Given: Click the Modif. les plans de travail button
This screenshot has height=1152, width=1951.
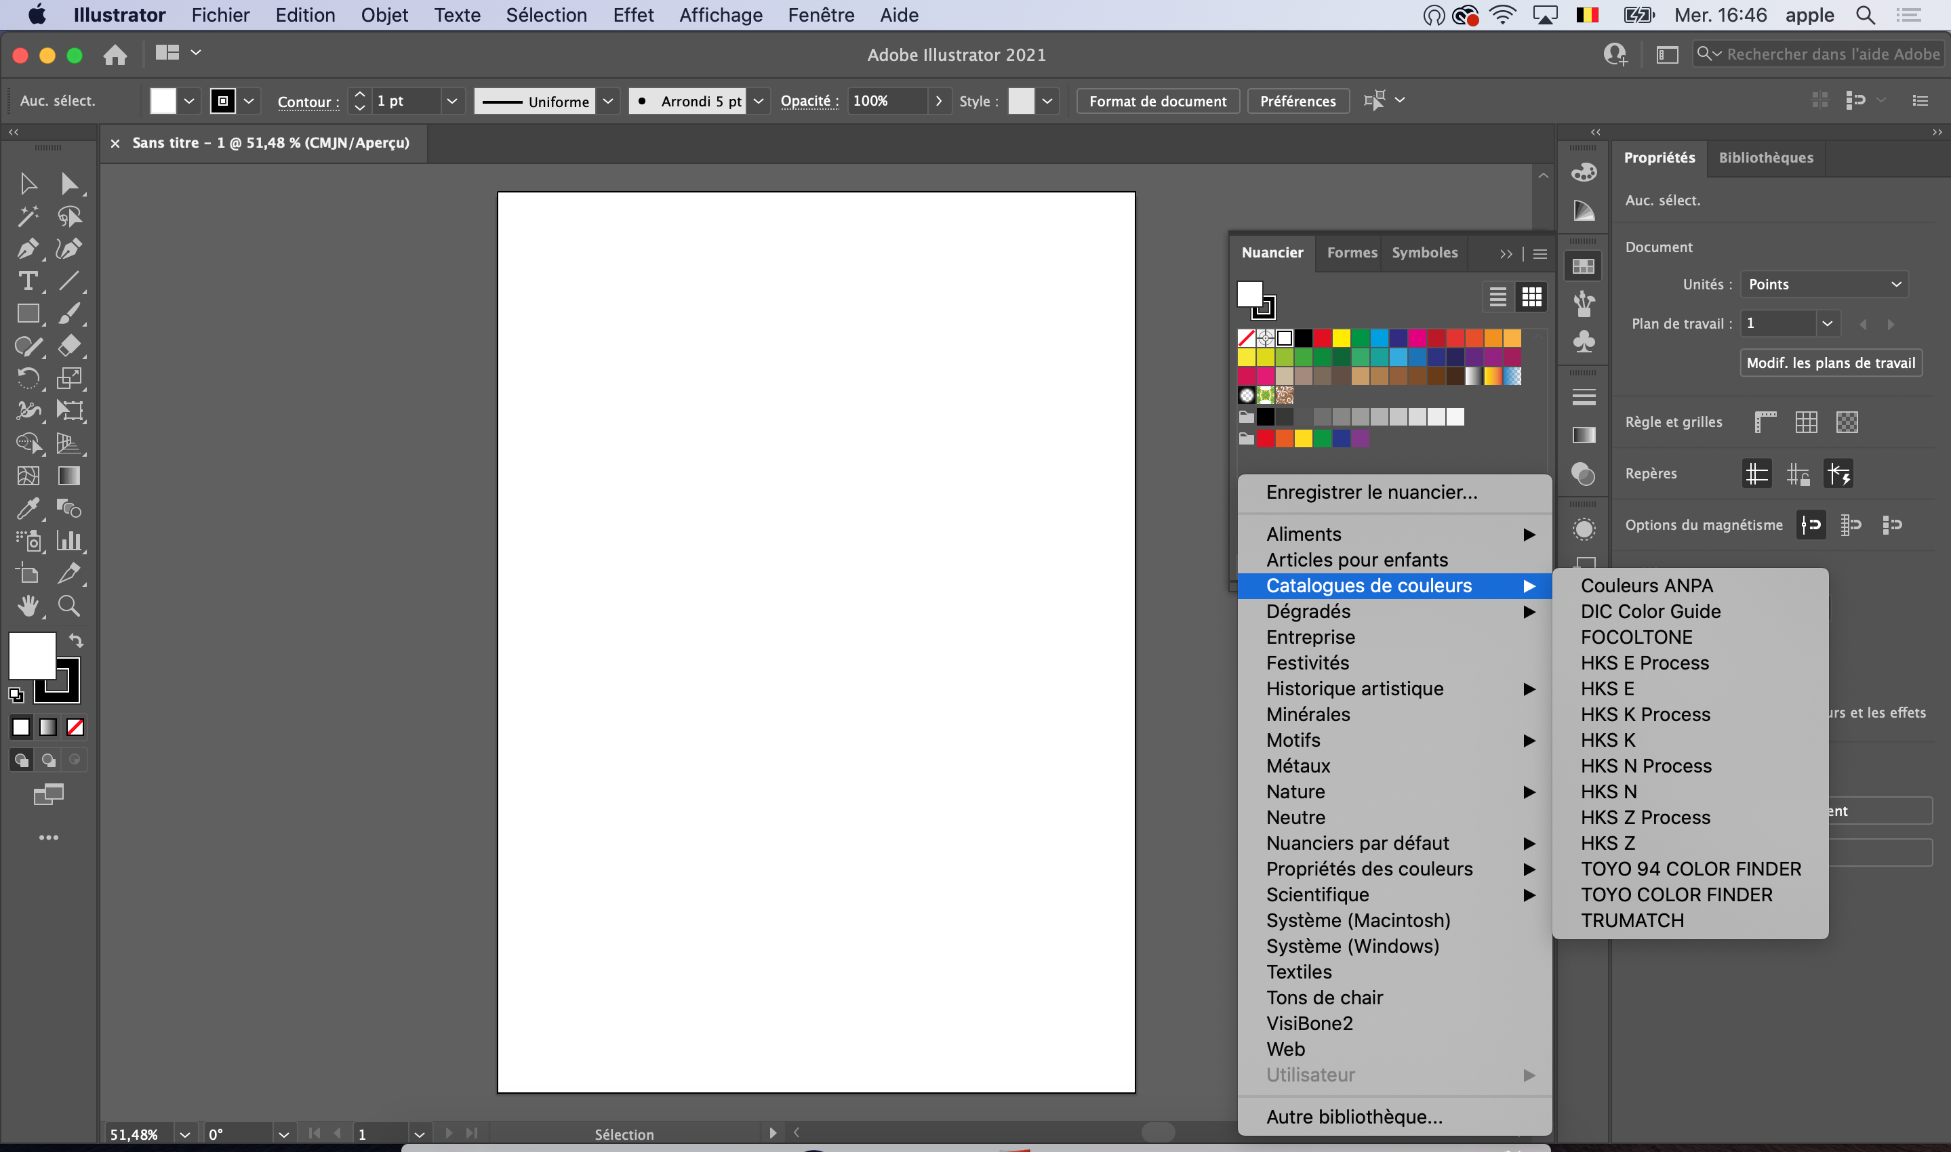Looking at the screenshot, I should pos(1830,363).
